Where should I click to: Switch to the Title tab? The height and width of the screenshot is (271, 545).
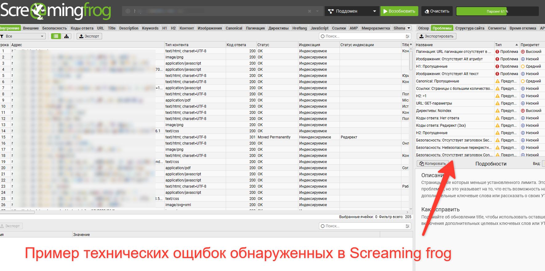click(x=112, y=28)
